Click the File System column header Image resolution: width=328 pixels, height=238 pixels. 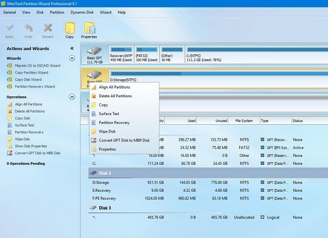244,121
